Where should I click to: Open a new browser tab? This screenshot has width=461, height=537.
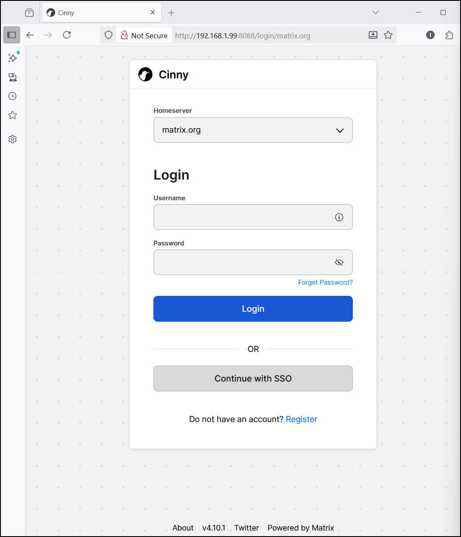point(171,13)
